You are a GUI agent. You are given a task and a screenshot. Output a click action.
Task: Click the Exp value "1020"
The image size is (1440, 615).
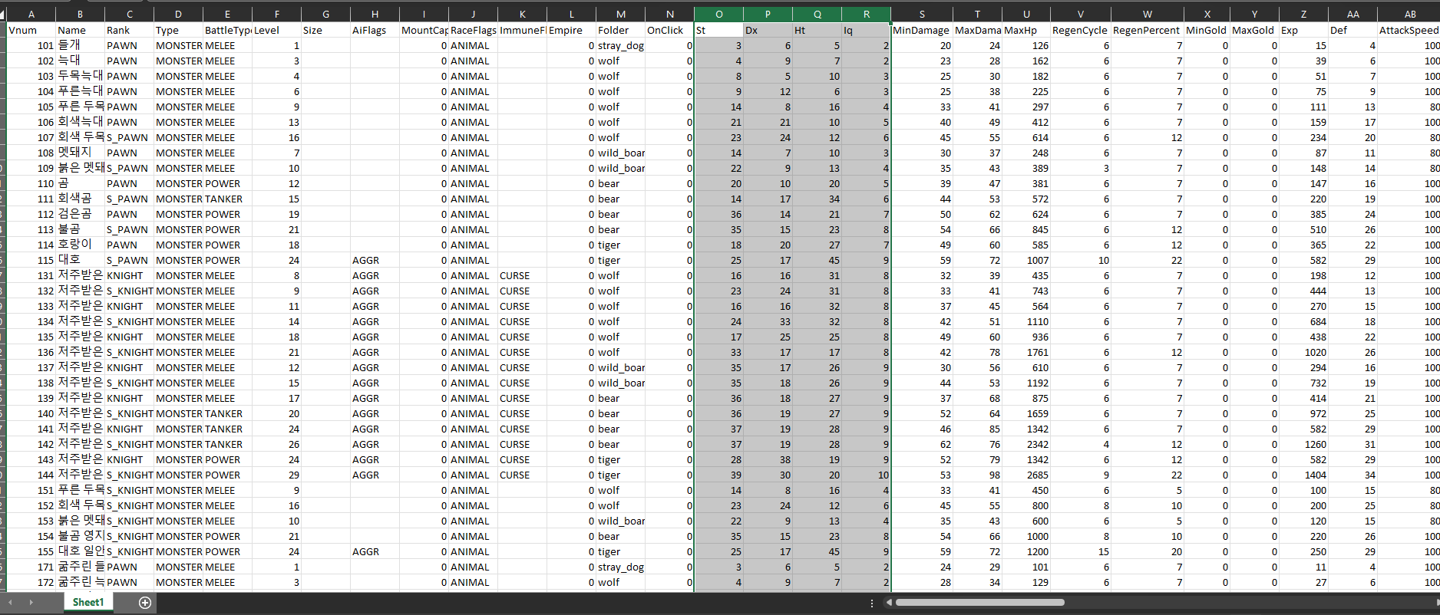1303,353
